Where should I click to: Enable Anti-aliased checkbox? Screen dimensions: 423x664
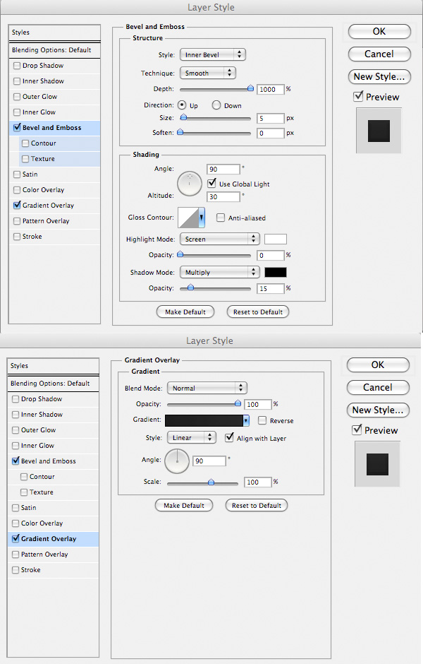coord(220,218)
